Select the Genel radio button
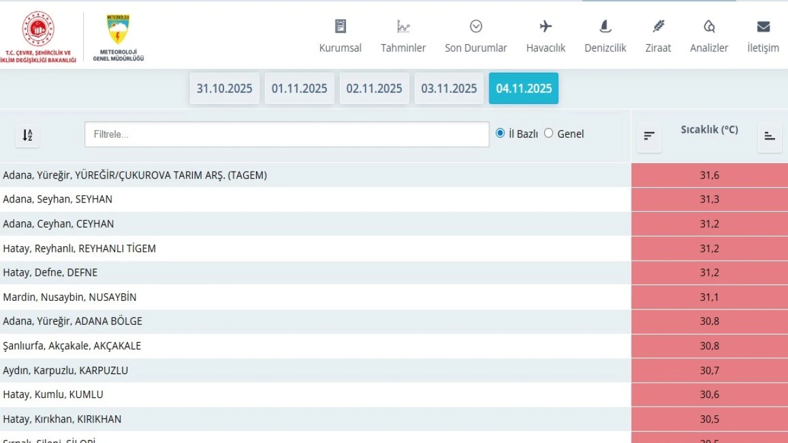The height and width of the screenshot is (443, 788). (549, 133)
